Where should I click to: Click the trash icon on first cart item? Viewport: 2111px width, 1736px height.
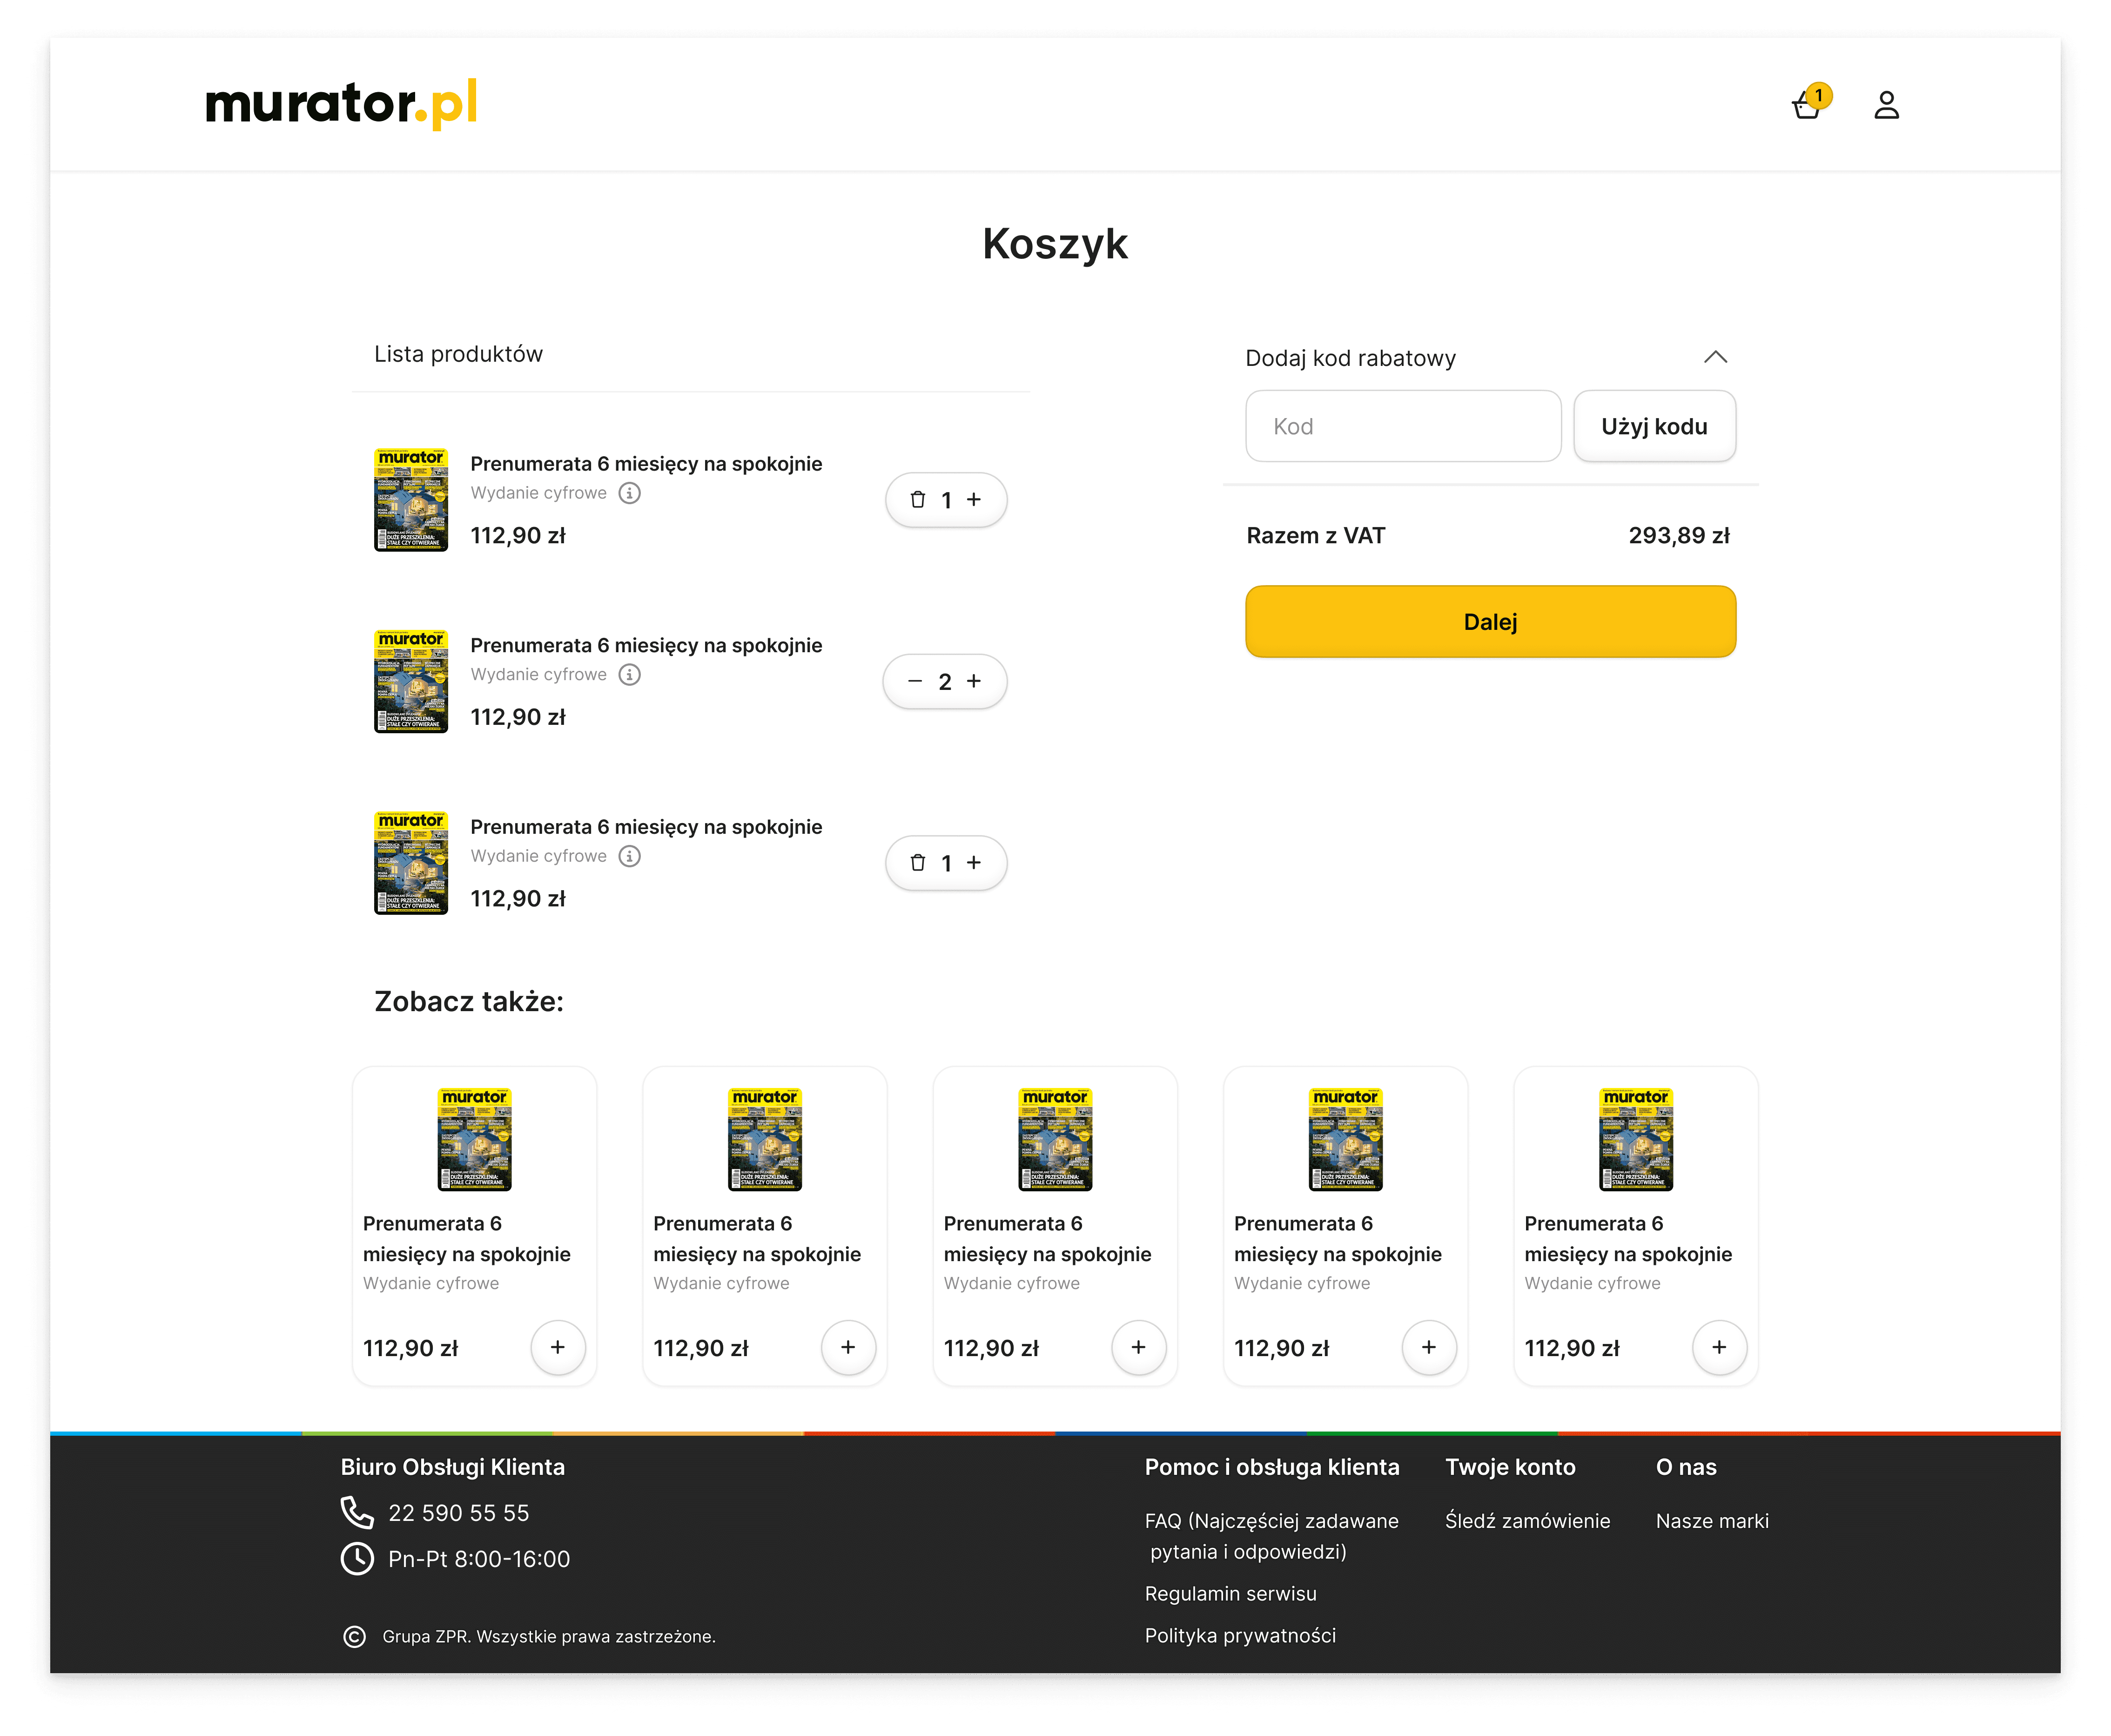coord(918,499)
